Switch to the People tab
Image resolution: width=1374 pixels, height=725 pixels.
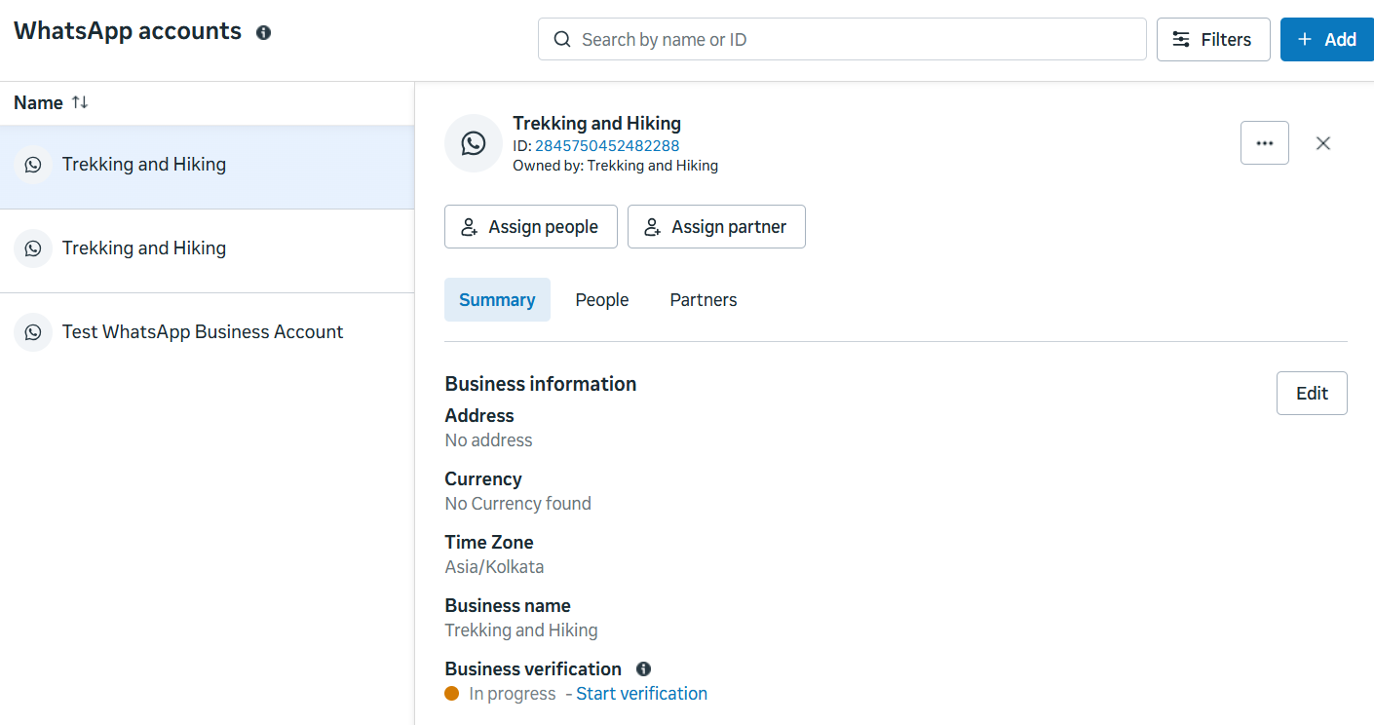coord(601,300)
